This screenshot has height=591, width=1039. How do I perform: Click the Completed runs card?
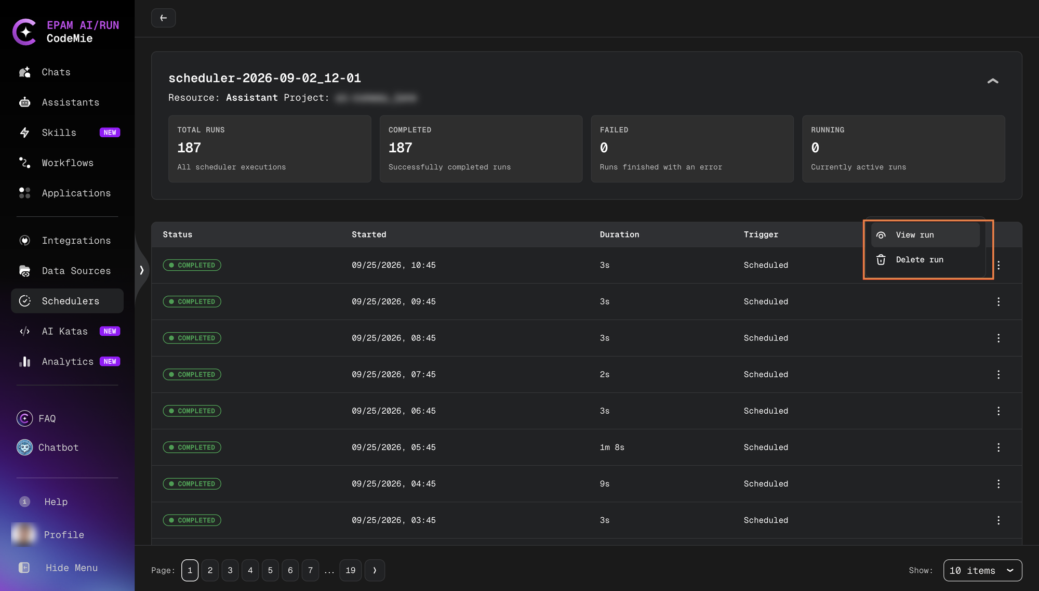[x=481, y=149]
